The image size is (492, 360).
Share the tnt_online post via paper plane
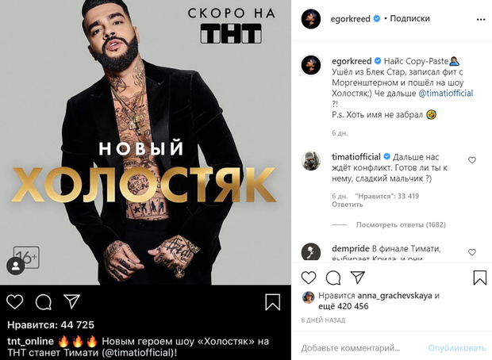[x=71, y=301]
